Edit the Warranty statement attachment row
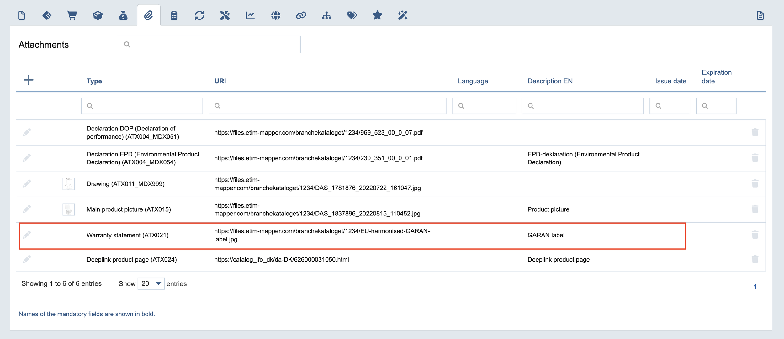The height and width of the screenshot is (339, 784). click(27, 235)
